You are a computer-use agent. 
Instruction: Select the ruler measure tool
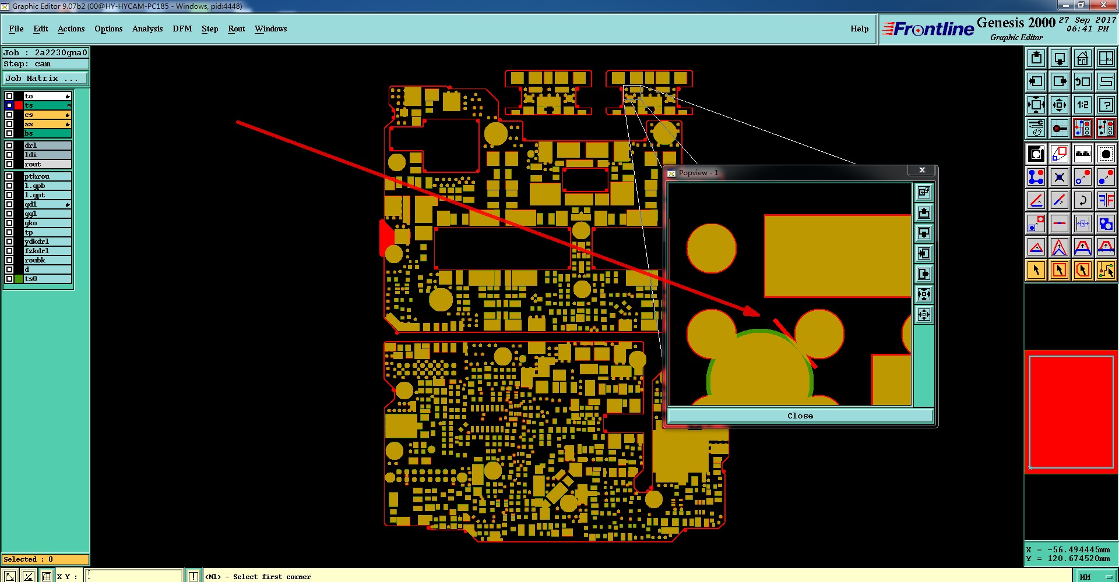coord(1083,154)
